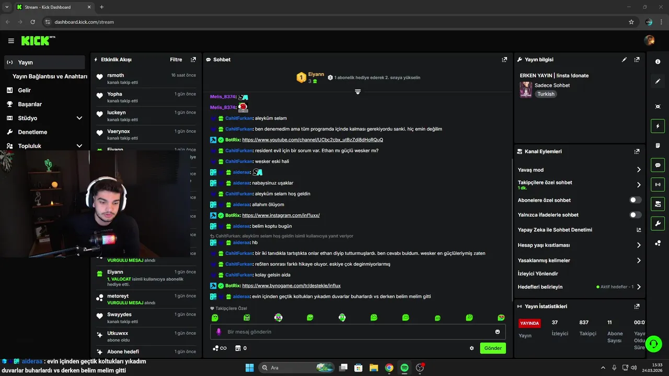Click the stream category thumbnail image
669x376 pixels.
click(526, 89)
